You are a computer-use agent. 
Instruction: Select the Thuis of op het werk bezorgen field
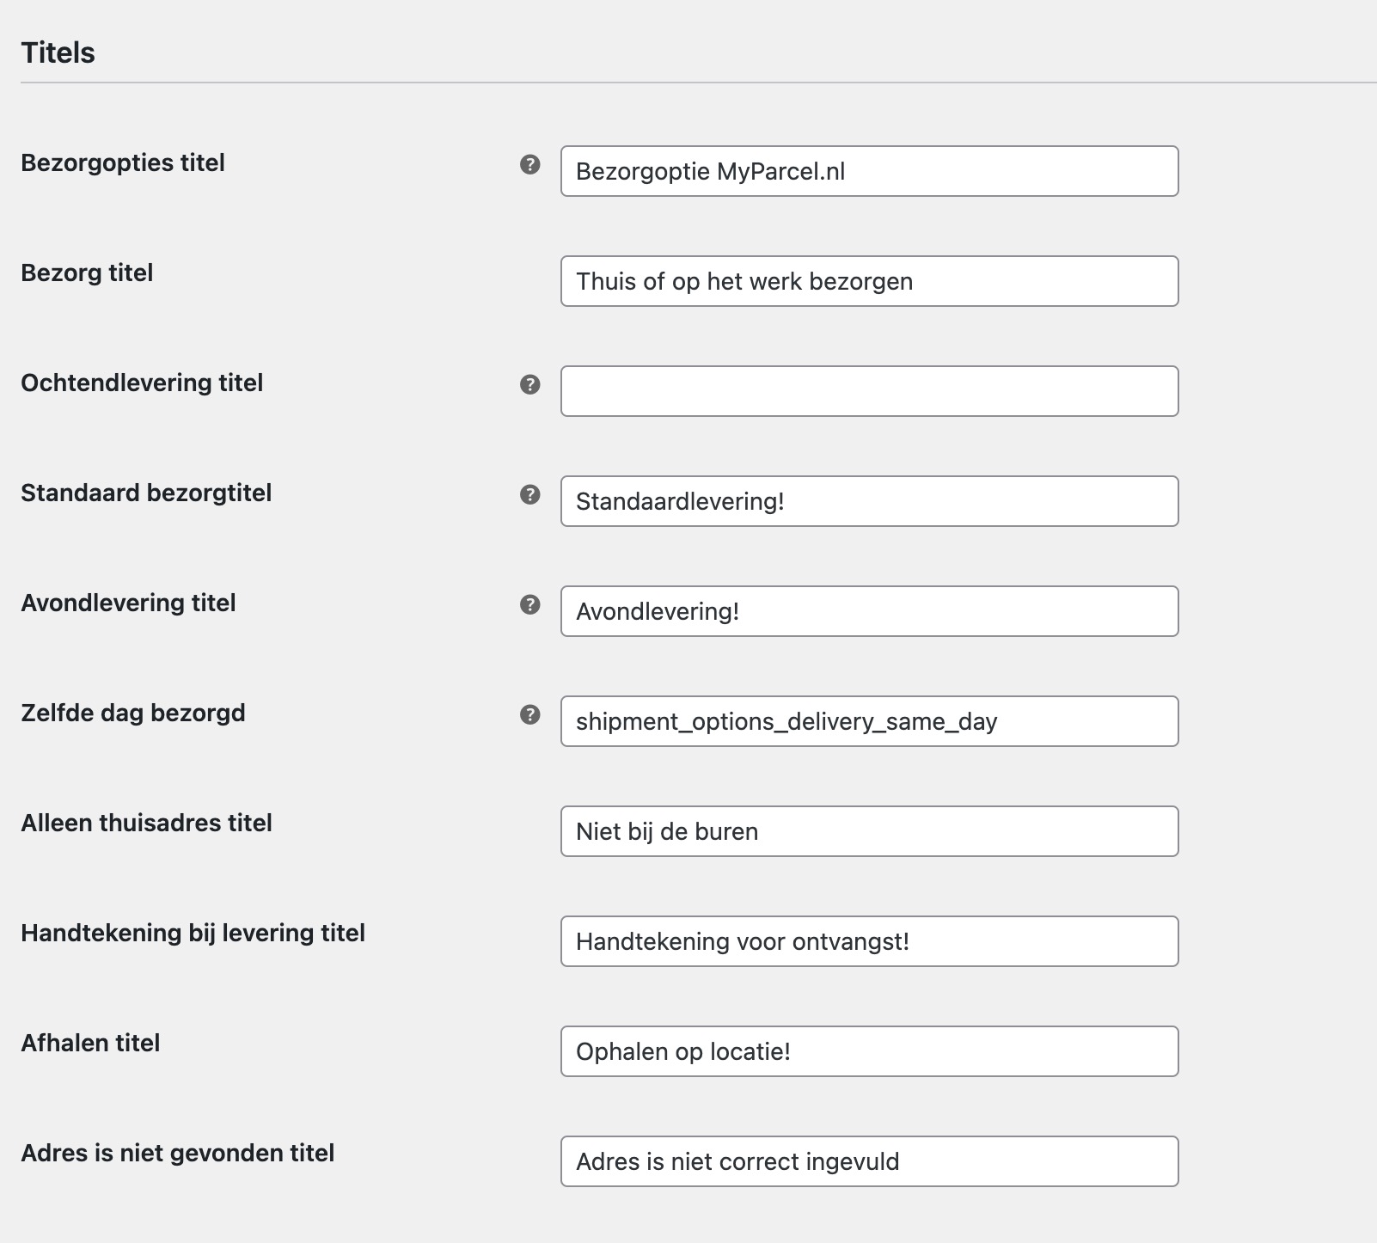tap(868, 281)
